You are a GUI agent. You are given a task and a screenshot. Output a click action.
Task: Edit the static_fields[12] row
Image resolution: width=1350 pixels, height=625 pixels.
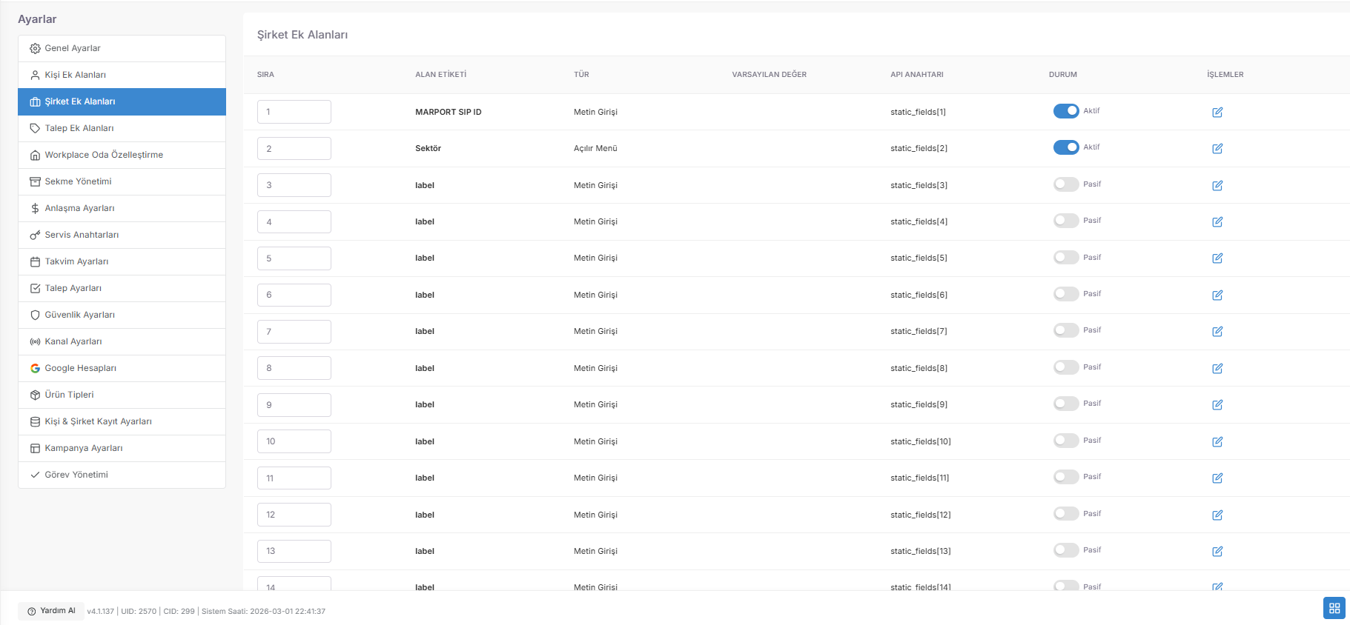coord(1217,515)
